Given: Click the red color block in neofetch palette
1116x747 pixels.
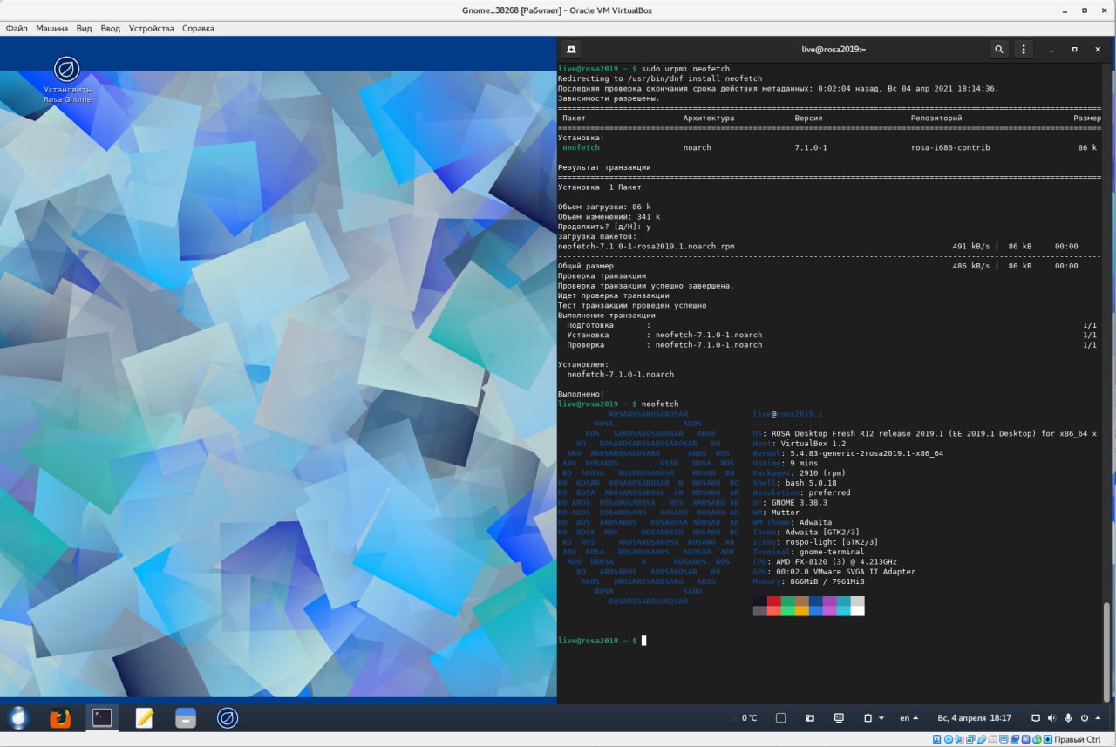Looking at the screenshot, I should coord(773,601).
